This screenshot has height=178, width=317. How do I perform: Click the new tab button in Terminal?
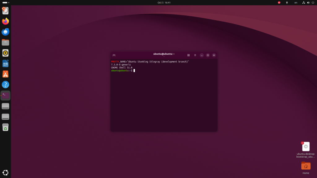114,55
